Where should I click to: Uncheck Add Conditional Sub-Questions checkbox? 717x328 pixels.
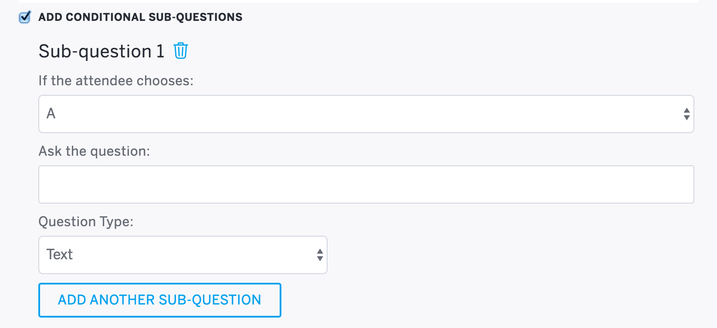pos(25,17)
